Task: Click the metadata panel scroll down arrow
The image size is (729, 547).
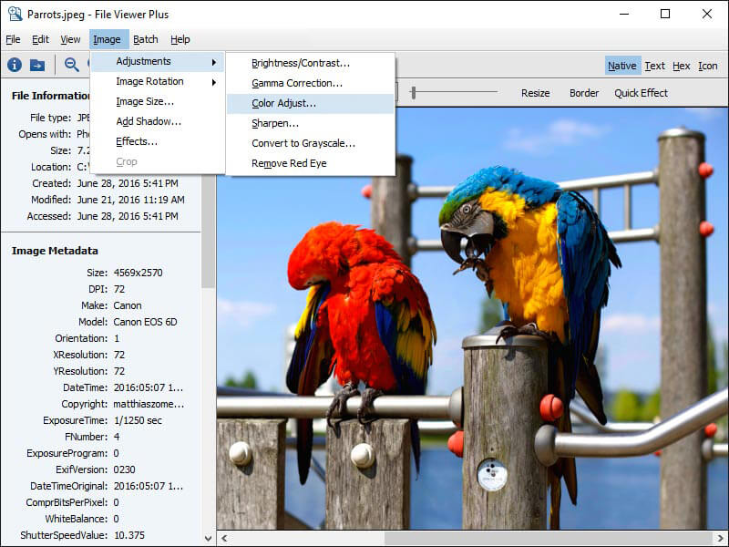Action: (209, 539)
